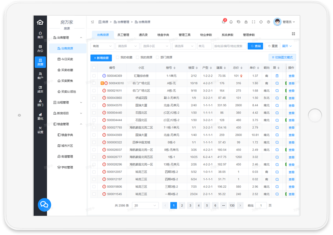Select the checkbox for row S00043570
333x235 pixels.
(x=94, y=105)
